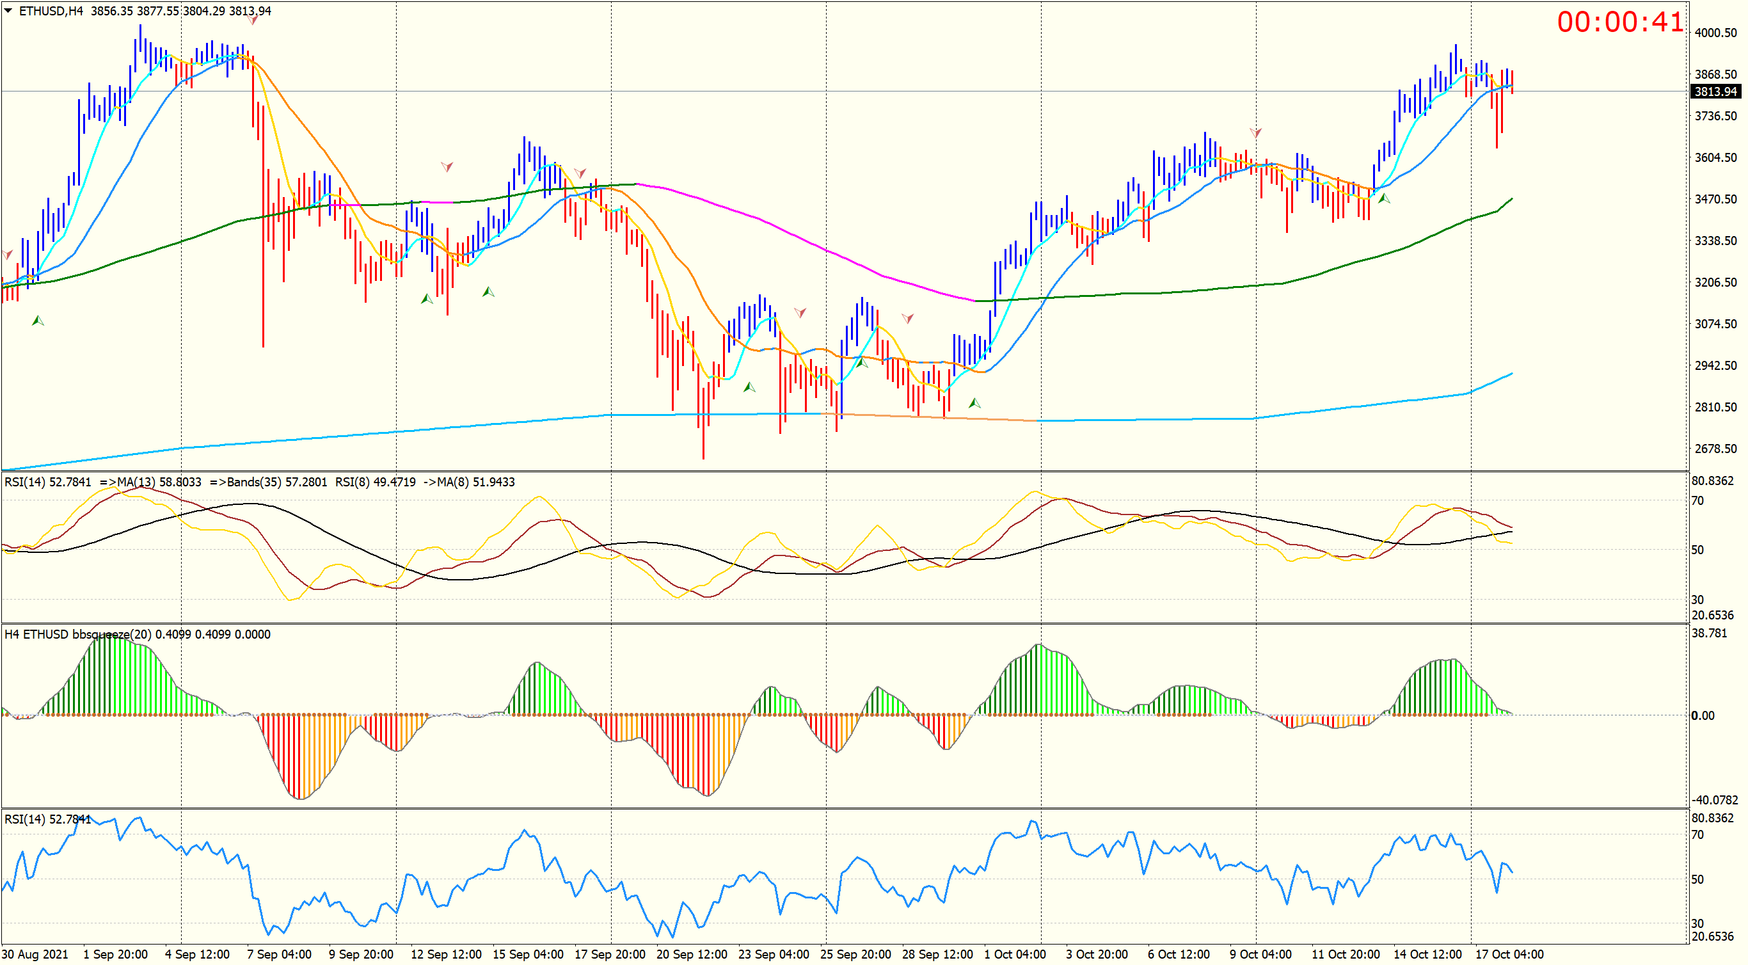The width and height of the screenshot is (1748, 965).
Task: Click the green buy arrow below the 28 Sep lows
Action: [x=974, y=403]
